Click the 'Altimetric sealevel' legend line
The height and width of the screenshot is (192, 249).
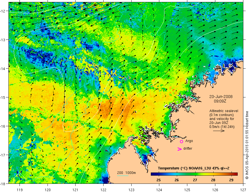tap(224, 111)
